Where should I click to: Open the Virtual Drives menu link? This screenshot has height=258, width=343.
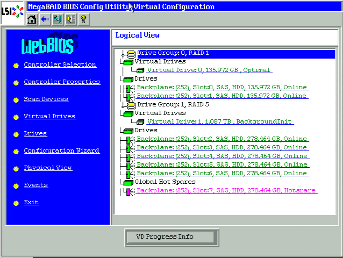pyautogui.click(x=49, y=116)
